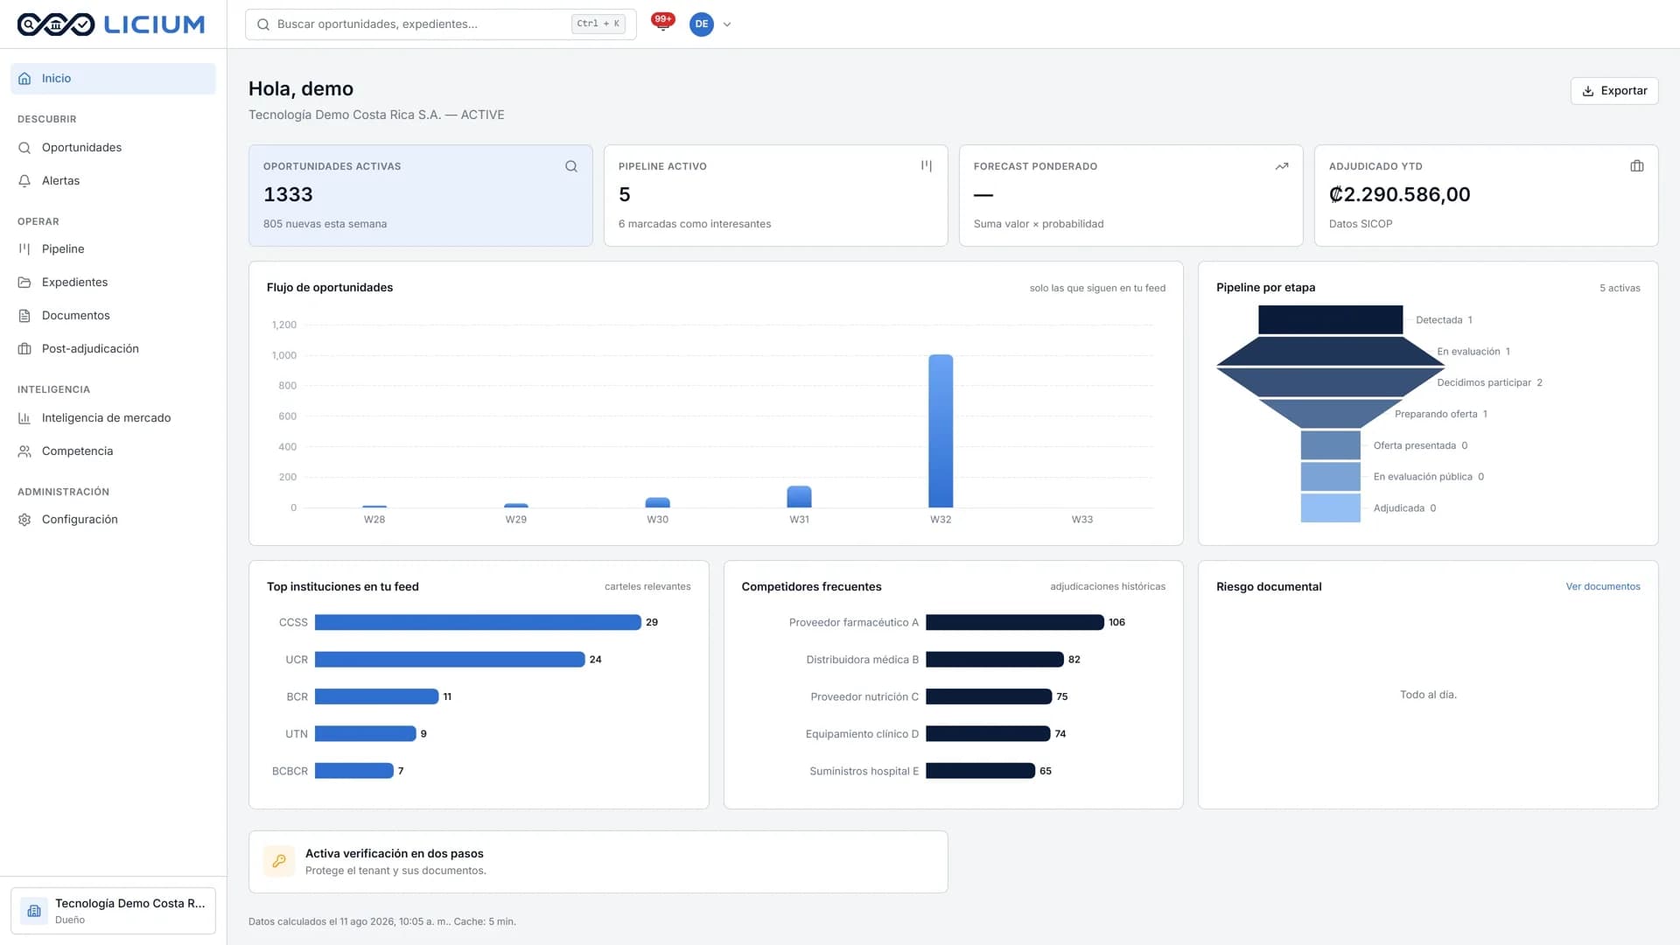Image resolution: width=1680 pixels, height=945 pixels.
Task: Click the Post-adjudicación briefcase icon
Action: (24, 349)
